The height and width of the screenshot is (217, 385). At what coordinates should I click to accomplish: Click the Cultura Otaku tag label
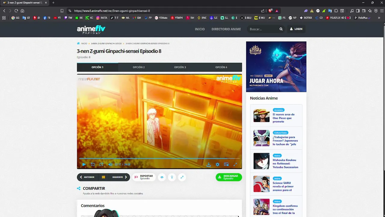click(280, 133)
